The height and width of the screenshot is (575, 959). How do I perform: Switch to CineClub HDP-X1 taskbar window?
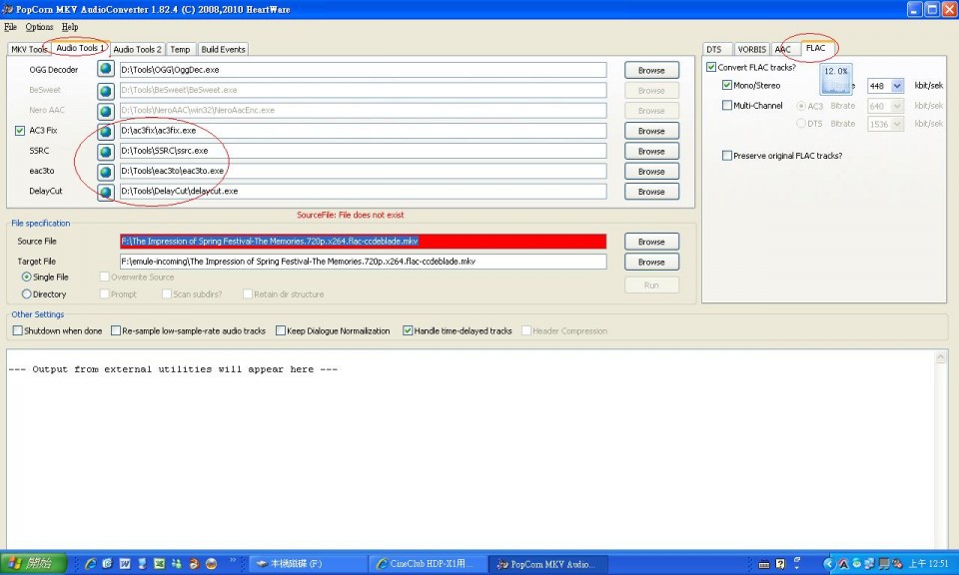(429, 564)
